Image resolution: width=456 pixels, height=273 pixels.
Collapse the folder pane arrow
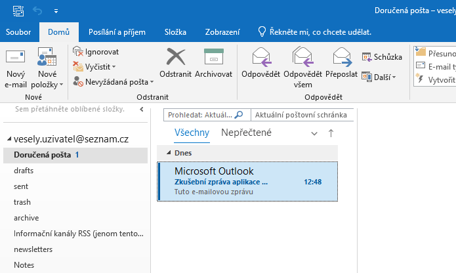pyautogui.click(x=142, y=110)
